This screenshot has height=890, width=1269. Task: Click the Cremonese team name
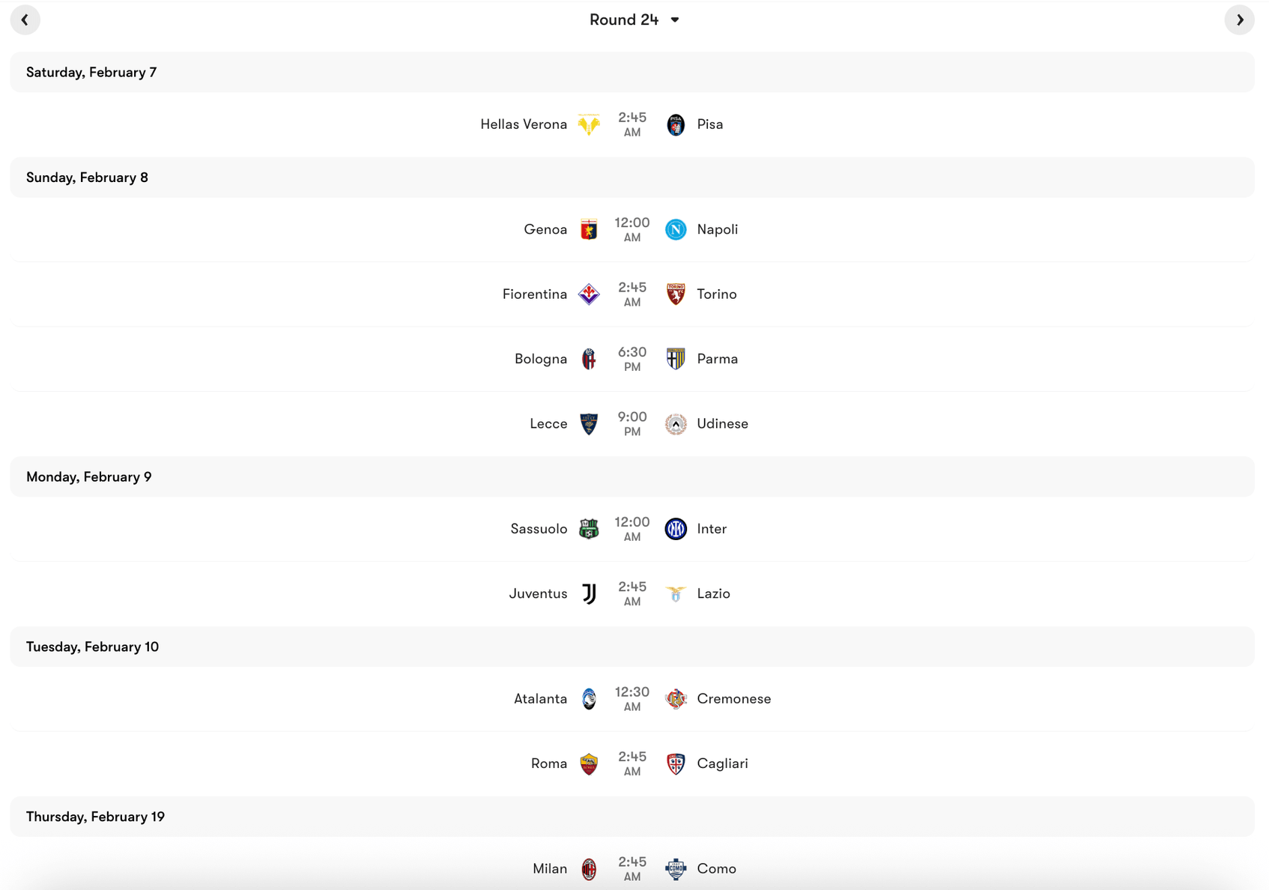tap(734, 698)
